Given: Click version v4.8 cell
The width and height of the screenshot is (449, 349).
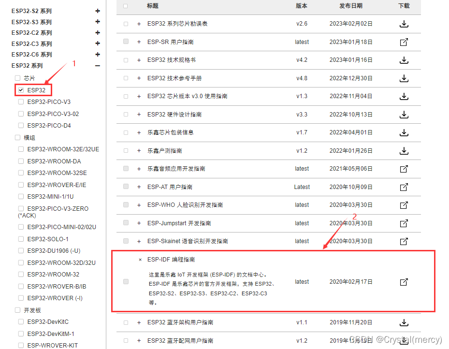Looking at the screenshot, I should (x=302, y=78).
